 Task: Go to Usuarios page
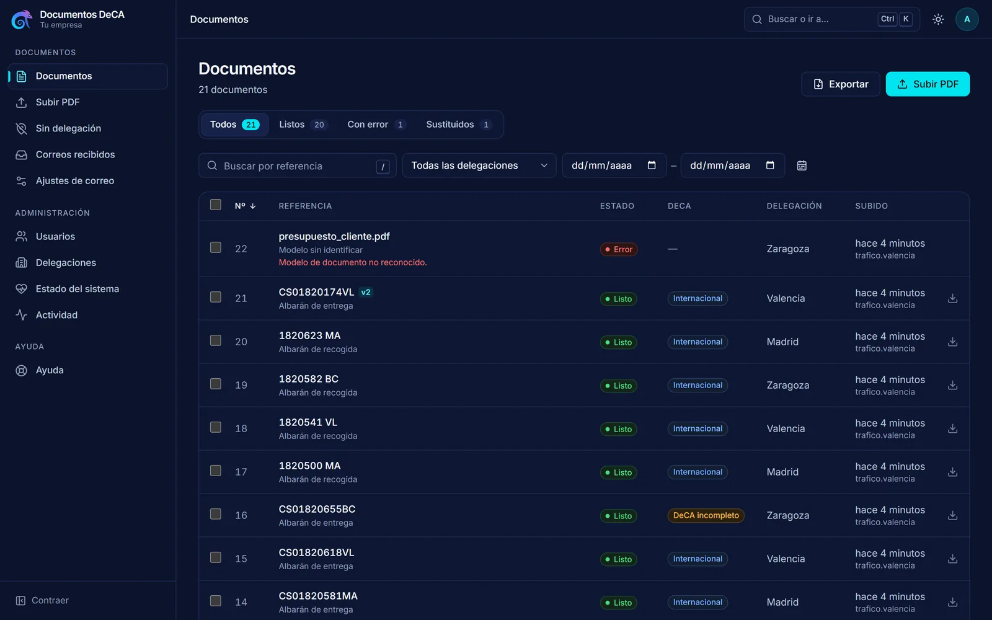tap(87, 236)
